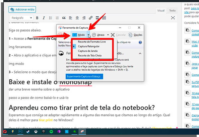Viewport: 199px width, 137px height.
Task: Center align the text
Action: tap(77, 18)
